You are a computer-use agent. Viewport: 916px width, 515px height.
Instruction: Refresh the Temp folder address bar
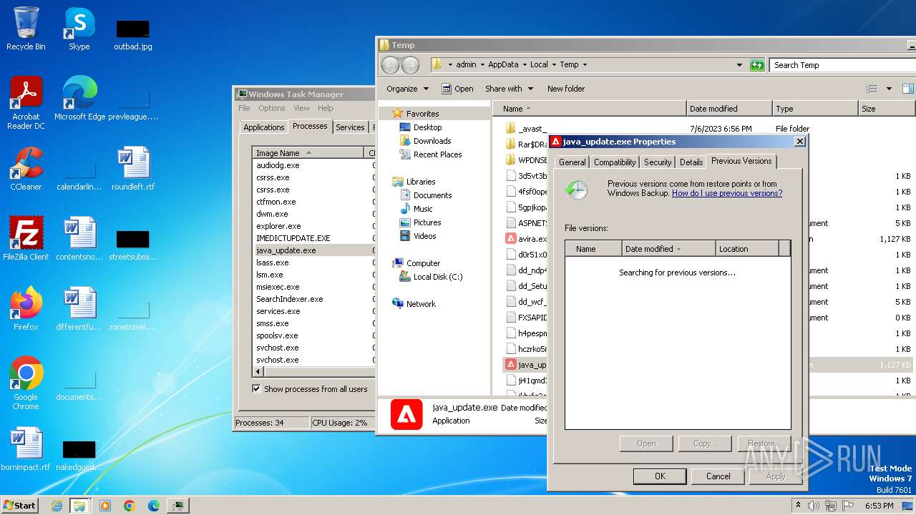pos(757,65)
